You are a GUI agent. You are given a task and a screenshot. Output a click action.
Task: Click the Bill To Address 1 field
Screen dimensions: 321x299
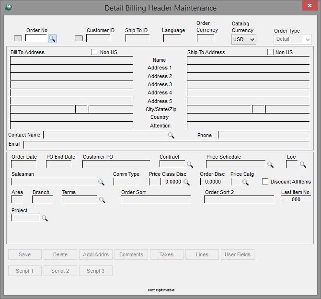point(71,68)
